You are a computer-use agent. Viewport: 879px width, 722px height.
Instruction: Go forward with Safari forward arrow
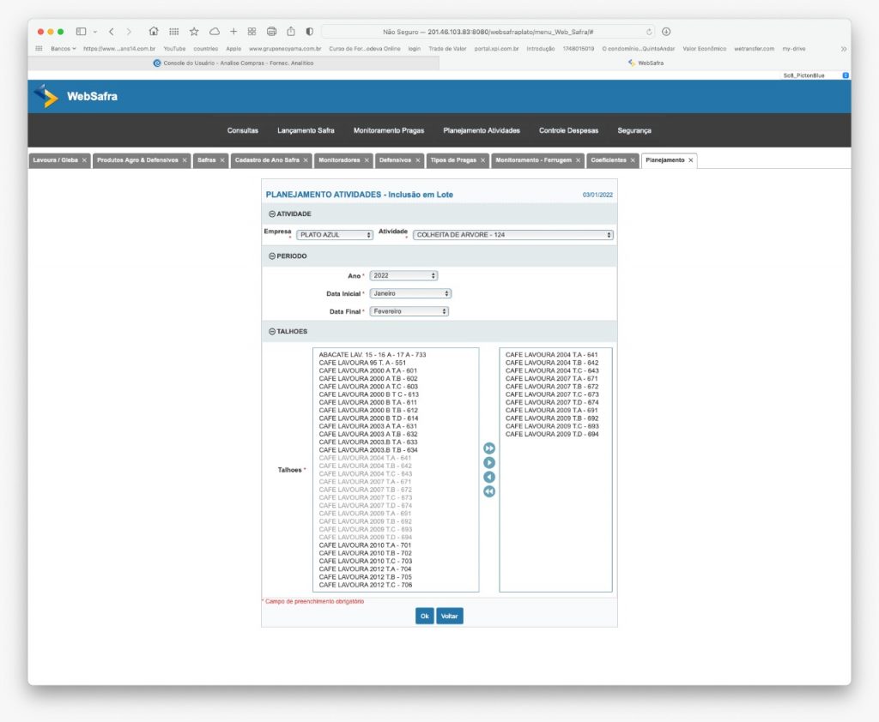(129, 32)
